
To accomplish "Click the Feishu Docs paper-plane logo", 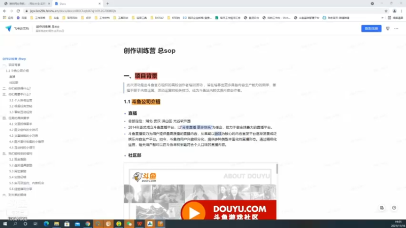I will click(x=8, y=28).
